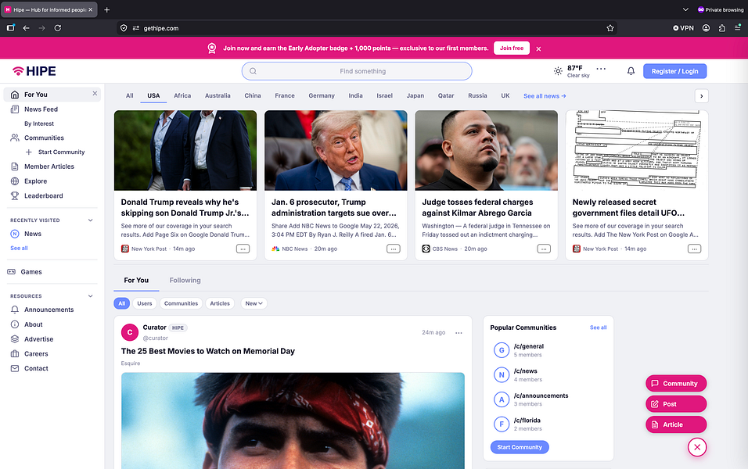Viewport: 748px width, 469px height.
Task: Select the Users filter chip
Action: (145, 303)
